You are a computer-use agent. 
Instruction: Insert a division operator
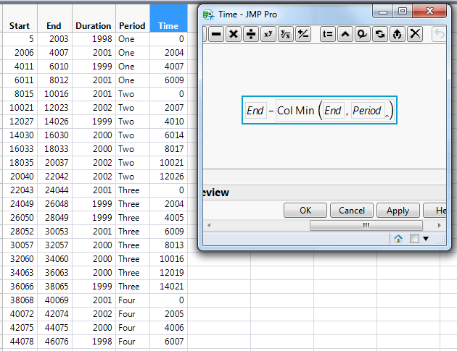coord(250,34)
